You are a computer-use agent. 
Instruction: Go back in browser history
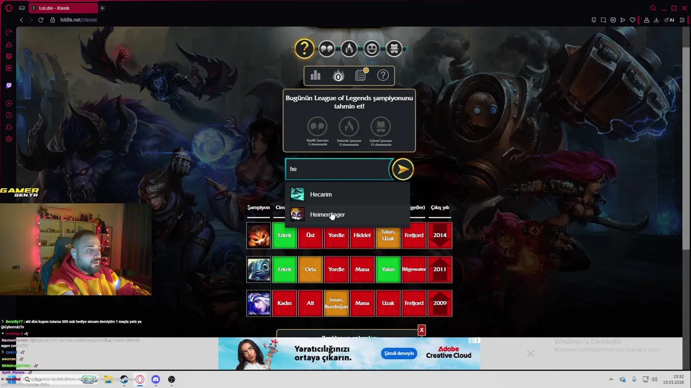coord(22,20)
